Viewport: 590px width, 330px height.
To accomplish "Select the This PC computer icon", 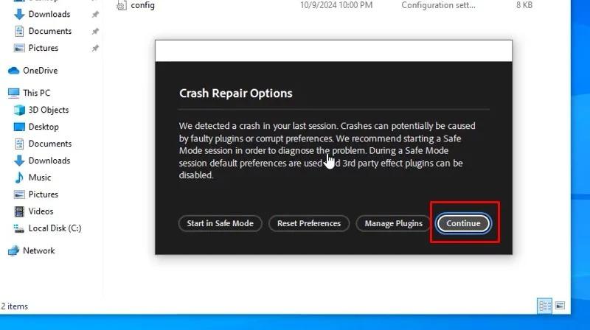I will (x=13, y=93).
